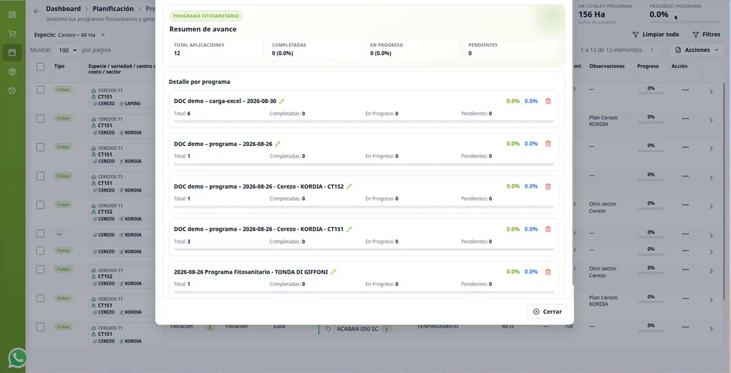Screen dimensions: 731x373
Task: Expand the second Plan Cerezo KORDIA row chevron
Action: 711,300
